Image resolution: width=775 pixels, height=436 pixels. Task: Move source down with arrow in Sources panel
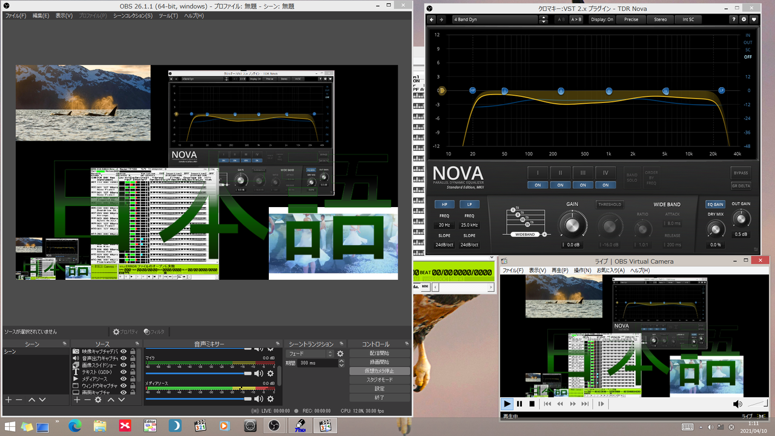tap(122, 400)
